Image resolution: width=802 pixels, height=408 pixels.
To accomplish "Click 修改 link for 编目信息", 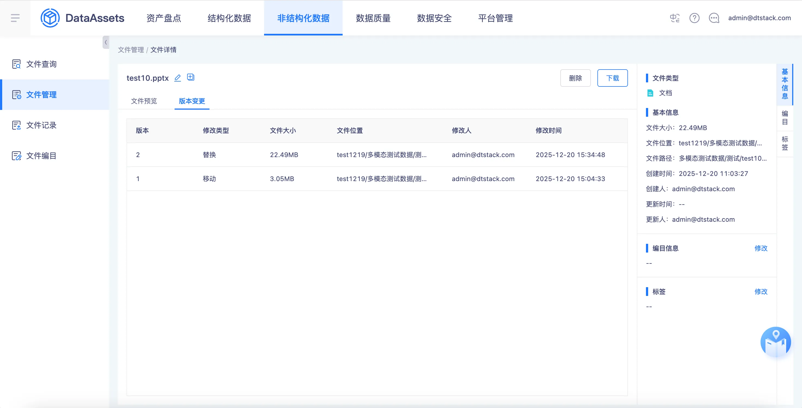I will click(x=761, y=248).
